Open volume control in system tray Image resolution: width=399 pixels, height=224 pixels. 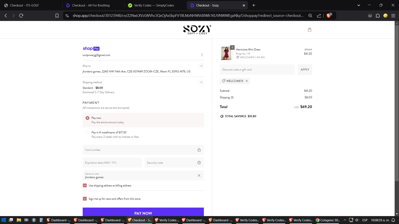pyautogui.click(x=357, y=220)
